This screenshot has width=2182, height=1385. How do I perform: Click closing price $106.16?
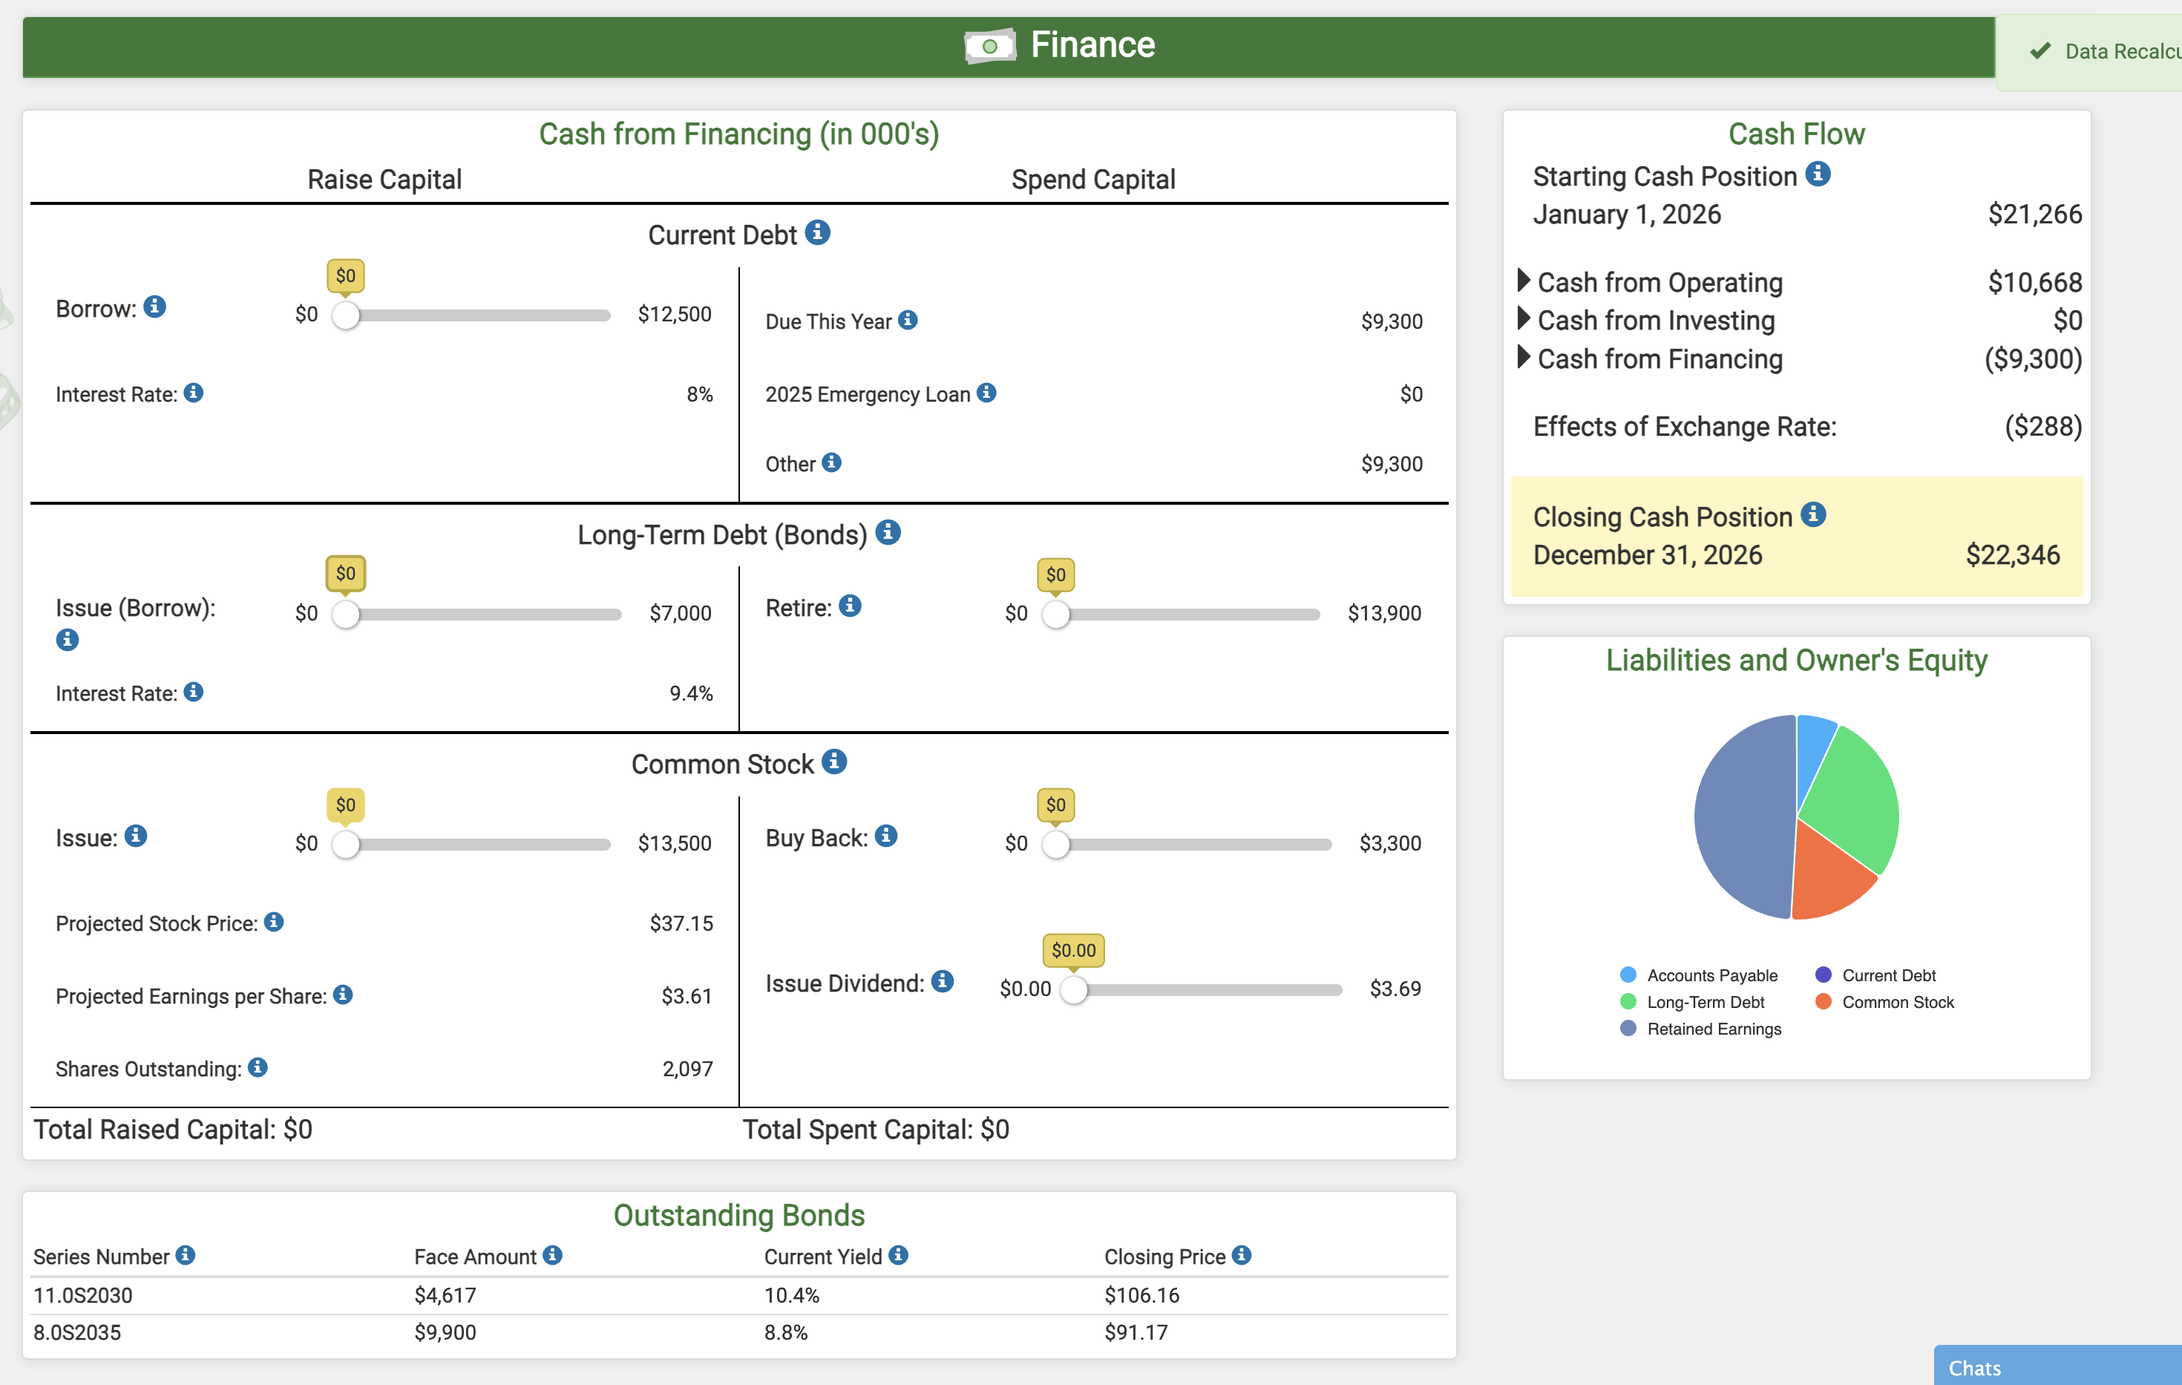pos(1141,1294)
